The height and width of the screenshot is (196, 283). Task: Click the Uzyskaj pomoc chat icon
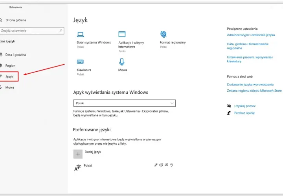tap(229, 106)
